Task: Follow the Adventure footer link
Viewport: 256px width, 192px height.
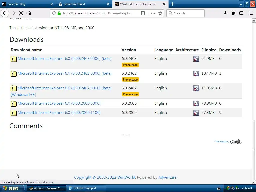Action: (x=167, y=177)
